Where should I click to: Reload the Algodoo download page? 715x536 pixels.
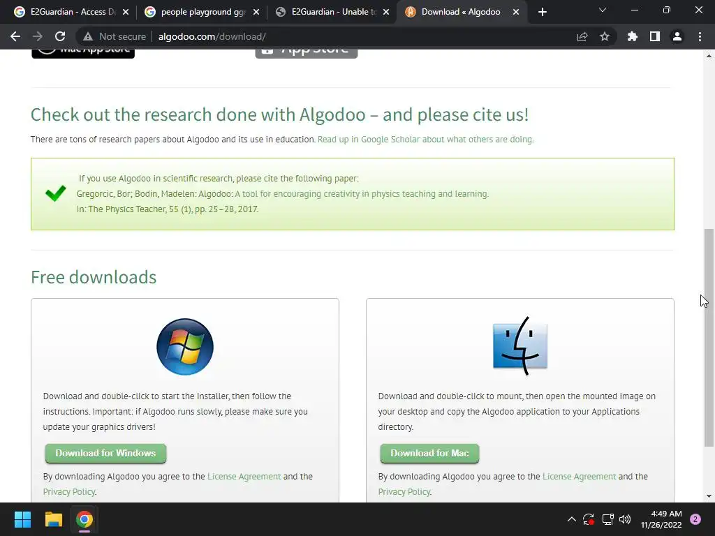[60, 36]
